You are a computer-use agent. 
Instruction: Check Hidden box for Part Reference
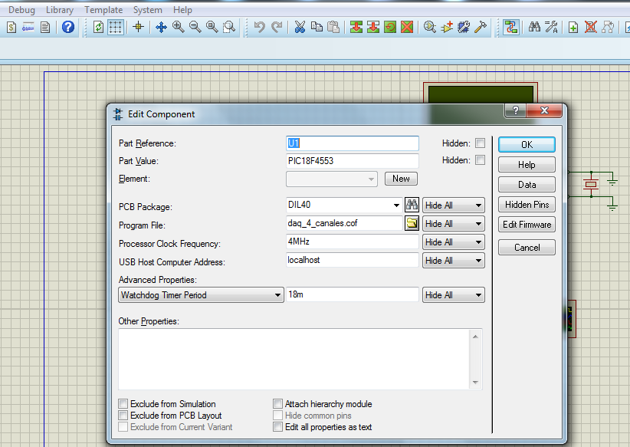coord(480,143)
